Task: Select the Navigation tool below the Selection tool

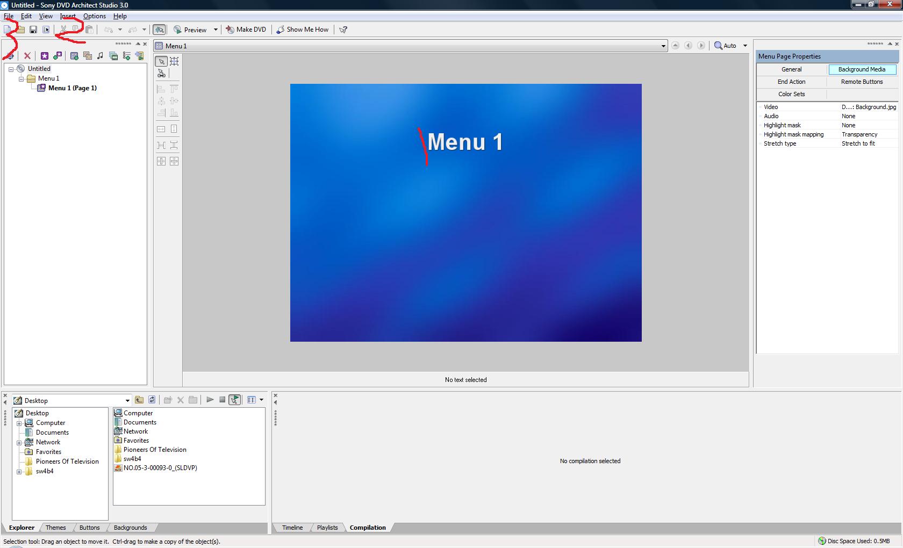Action: click(x=161, y=74)
